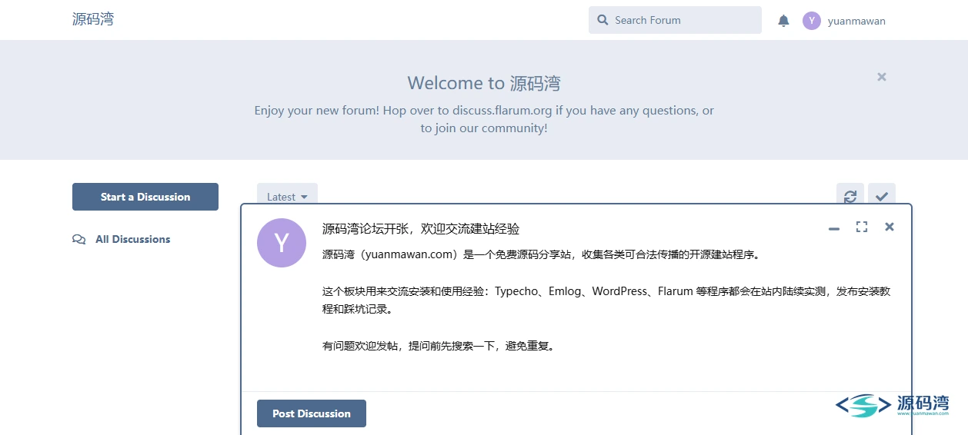The width and height of the screenshot is (968, 435).
Task: Refresh the discussion list
Action: 850,197
